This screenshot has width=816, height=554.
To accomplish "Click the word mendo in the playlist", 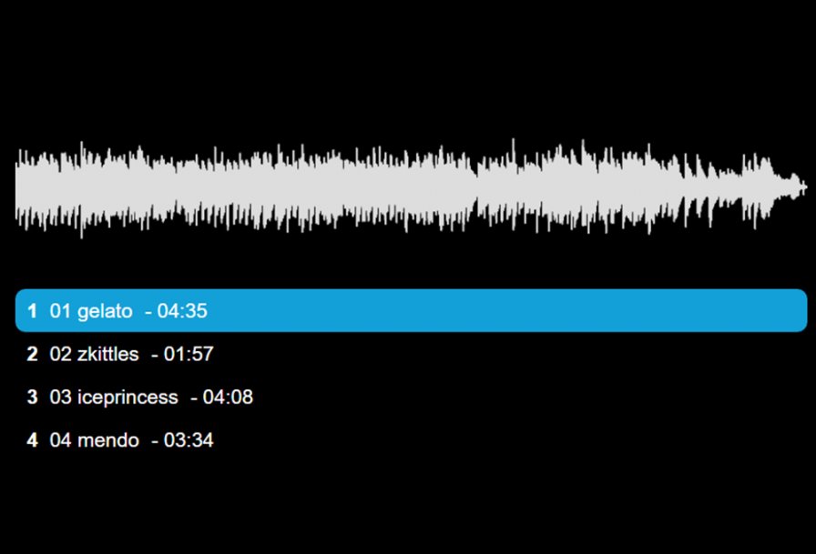I will [107, 440].
